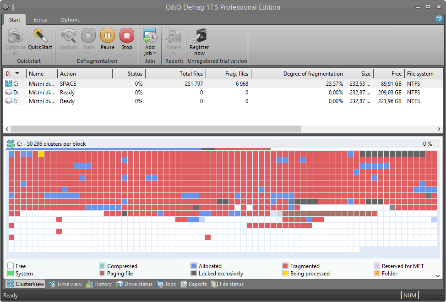The width and height of the screenshot is (446, 302).
Task: Click the 221,96 GB free value
Action: tap(390, 101)
